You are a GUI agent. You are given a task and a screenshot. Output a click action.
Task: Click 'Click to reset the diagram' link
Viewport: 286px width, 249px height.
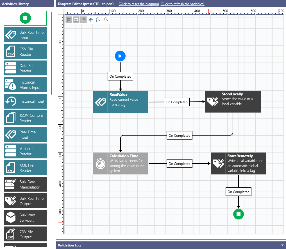pos(139,4)
